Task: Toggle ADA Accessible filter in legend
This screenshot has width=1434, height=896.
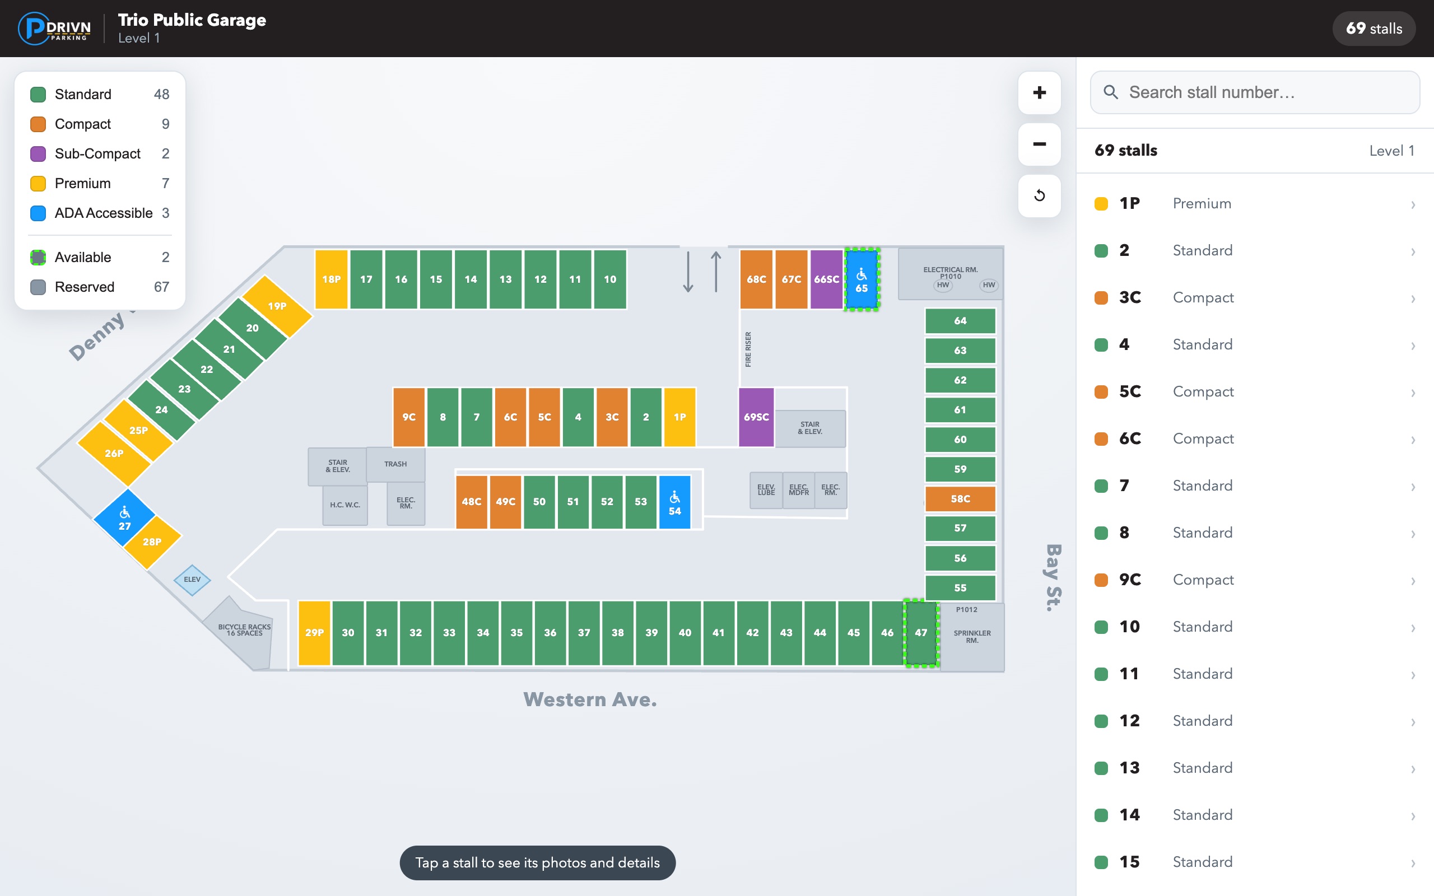Action: click(x=100, y=213)
